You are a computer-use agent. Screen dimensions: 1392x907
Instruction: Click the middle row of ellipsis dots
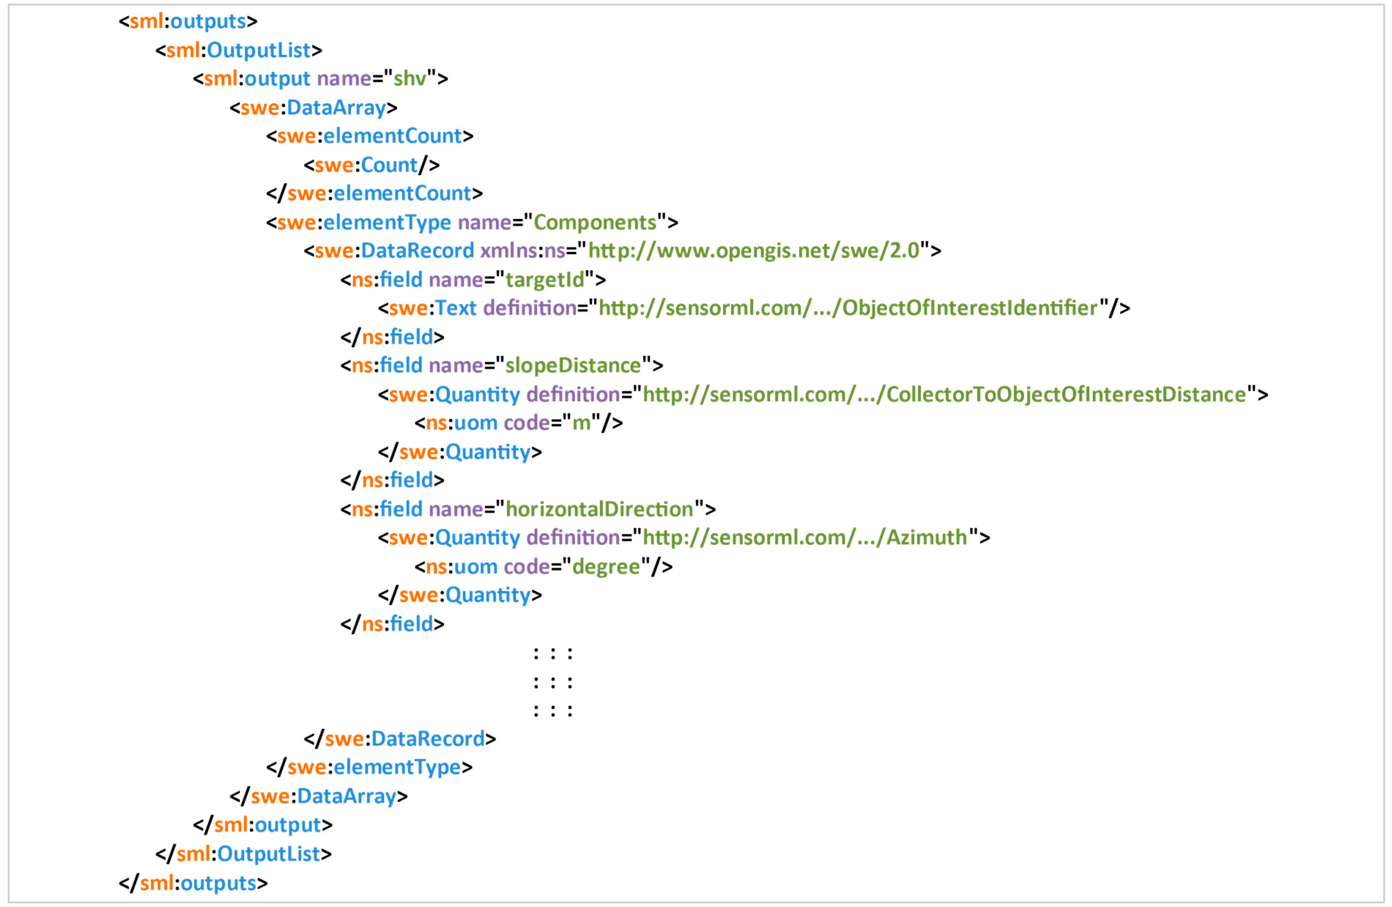pyautogui.click(x=553, y=683)
